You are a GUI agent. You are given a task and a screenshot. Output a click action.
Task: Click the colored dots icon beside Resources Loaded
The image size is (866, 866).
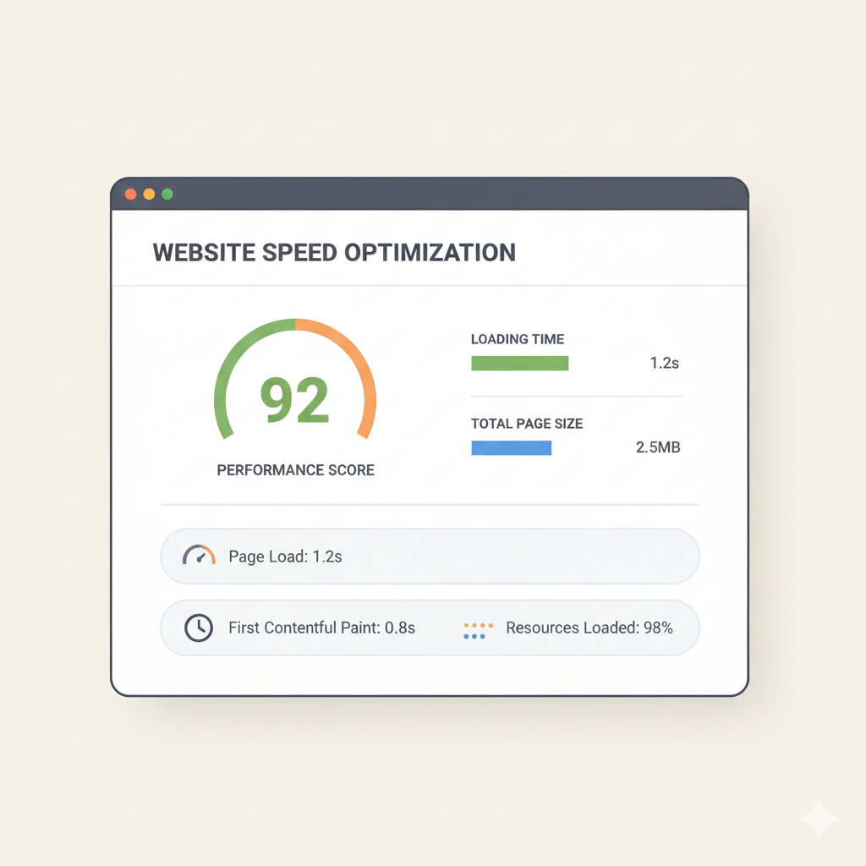coord(478,630)
